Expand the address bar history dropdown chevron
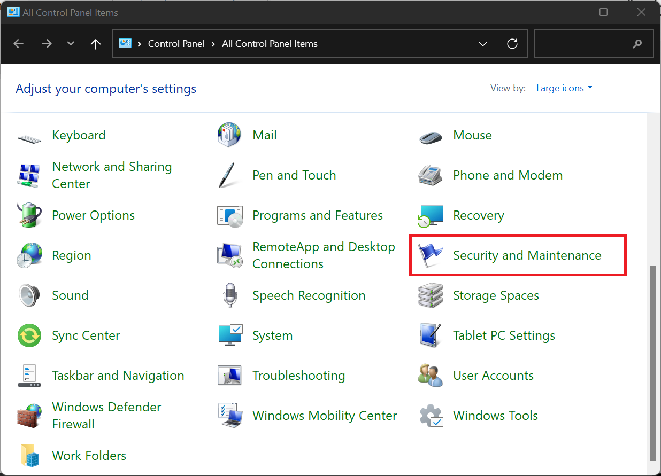Viewport: 661px width, 476px height. [x=483, y=44]
